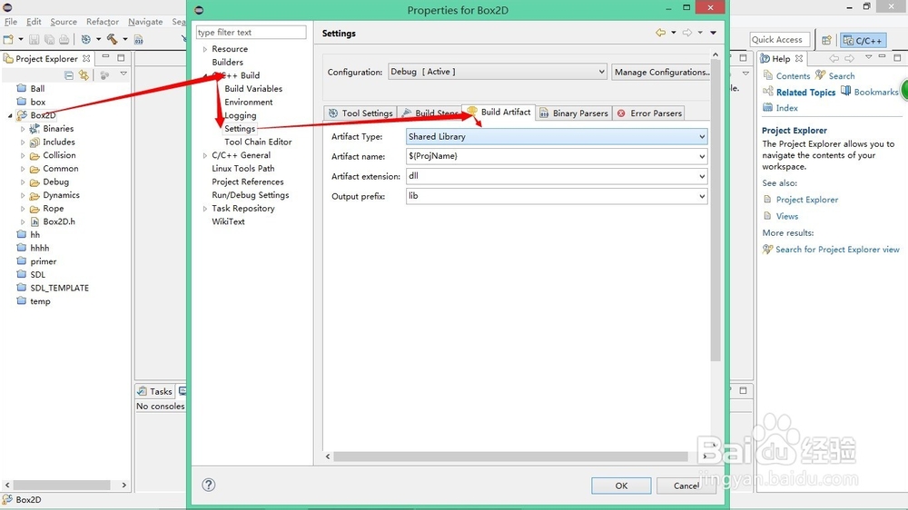
Task: Click the Save All toolbar icon
Action: (49, 39)
